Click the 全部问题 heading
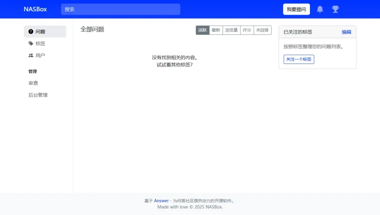Viewport: 380px width, 215px height. pyautogui.click(x=93, y=30)
